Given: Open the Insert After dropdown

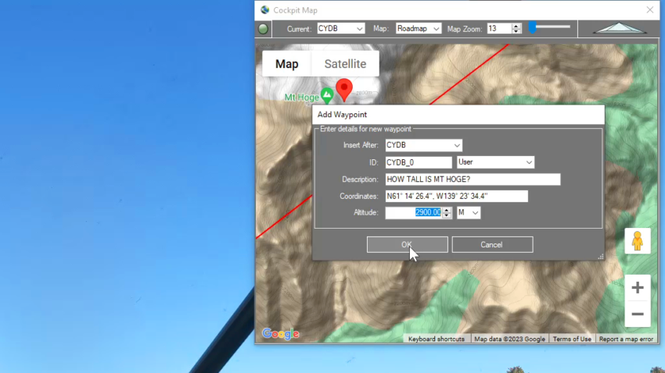Looking at the screenshot, I should pos(423,145).
